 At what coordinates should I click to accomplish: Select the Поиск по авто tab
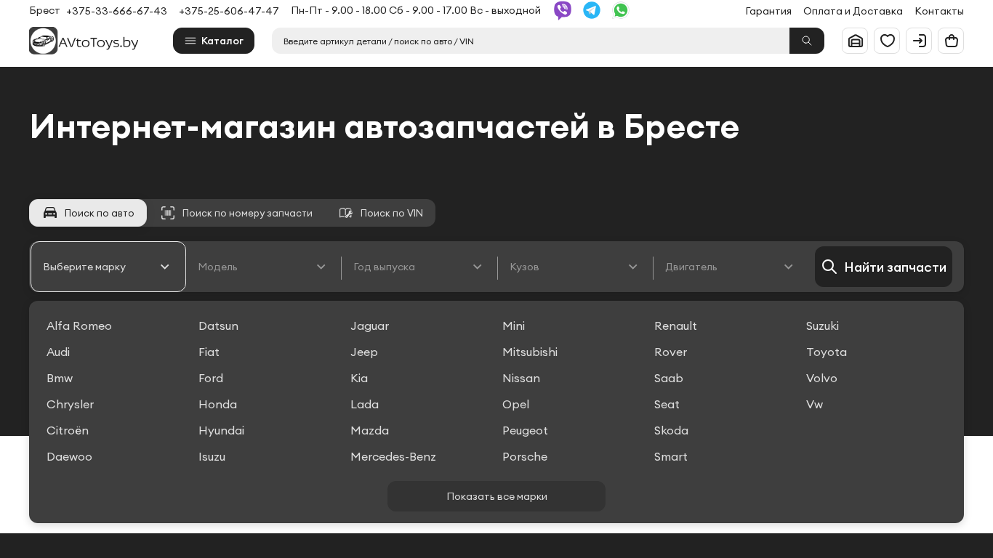point(88,213)
